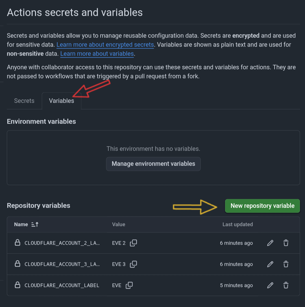Image resolution: width=305 pixels, height=307 pixels.
Task: Click the Value column header
Action: (x=119, y=224)
